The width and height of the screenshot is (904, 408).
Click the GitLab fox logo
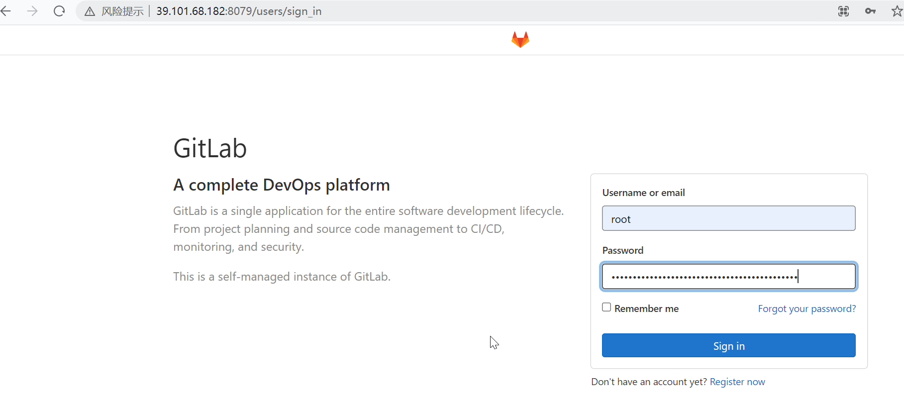pos(520,39)
